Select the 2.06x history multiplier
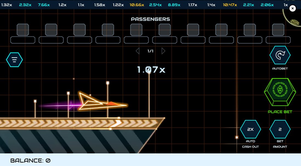The height and width of the screenshot is (166, 301). point(267,5)
